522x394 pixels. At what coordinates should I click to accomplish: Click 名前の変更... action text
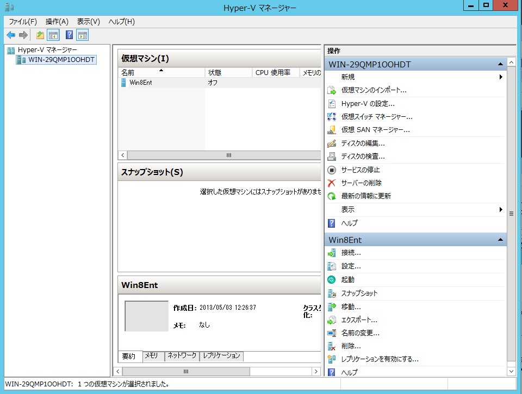360,333
